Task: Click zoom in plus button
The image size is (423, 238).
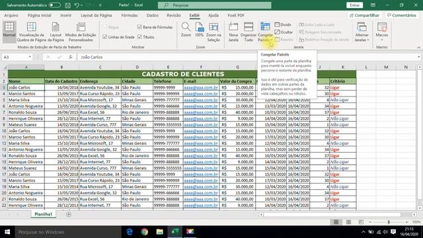Action: click(x=406, y=222)
